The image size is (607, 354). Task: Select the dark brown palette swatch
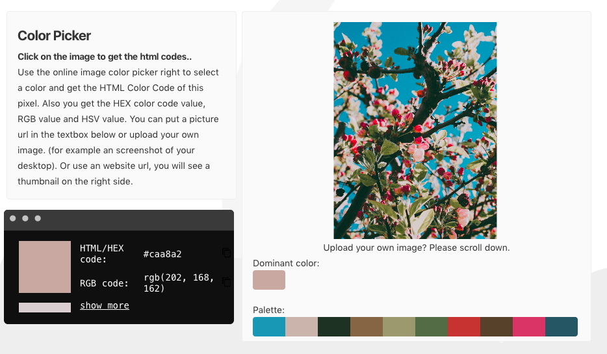(497, 327)
